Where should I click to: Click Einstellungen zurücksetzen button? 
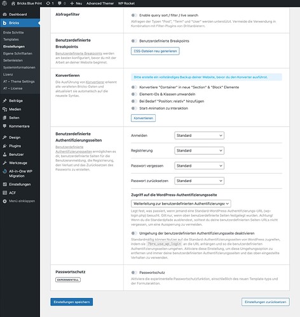266,302
